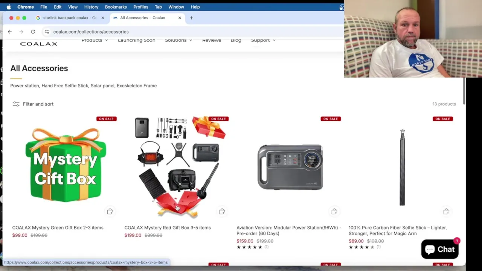The height and width of the screenshot is (271, 482).
Task: Click the page vertical scrollbar
Action: tap(464, 91)
